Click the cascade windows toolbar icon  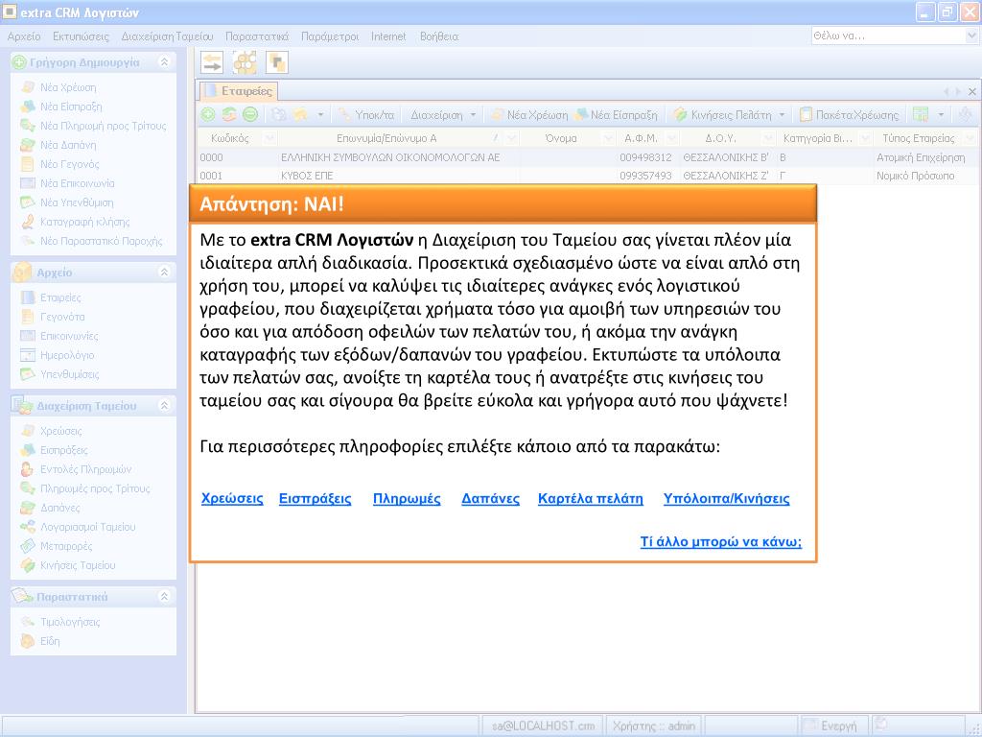(276, 62)
